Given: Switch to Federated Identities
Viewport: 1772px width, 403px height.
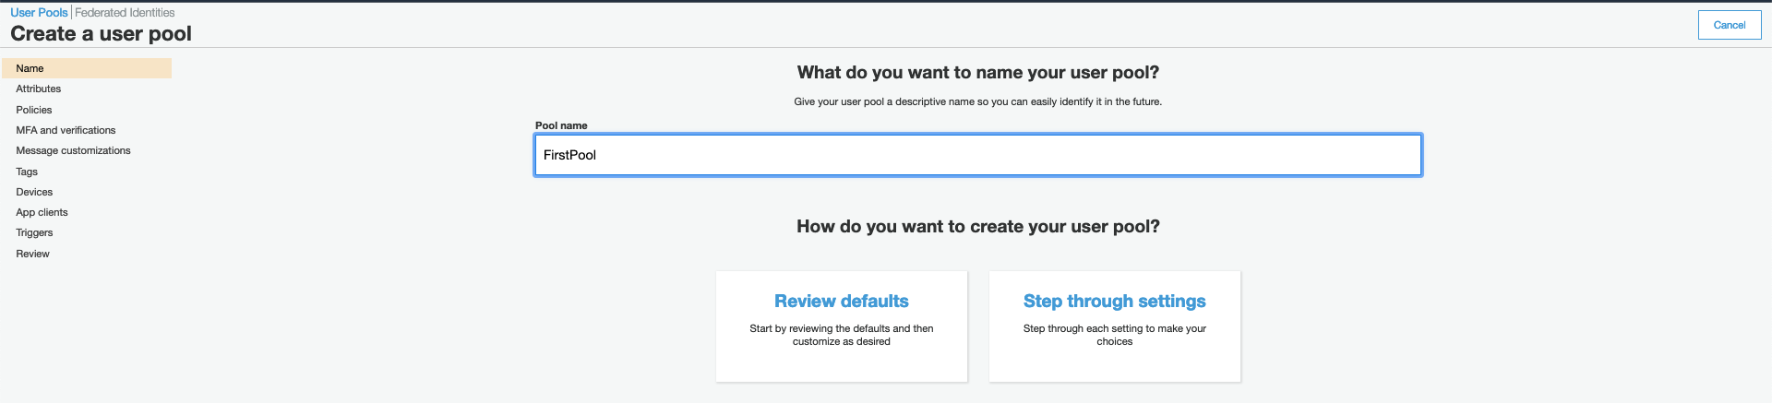Looking at the screenshot, I should [125, 13].
